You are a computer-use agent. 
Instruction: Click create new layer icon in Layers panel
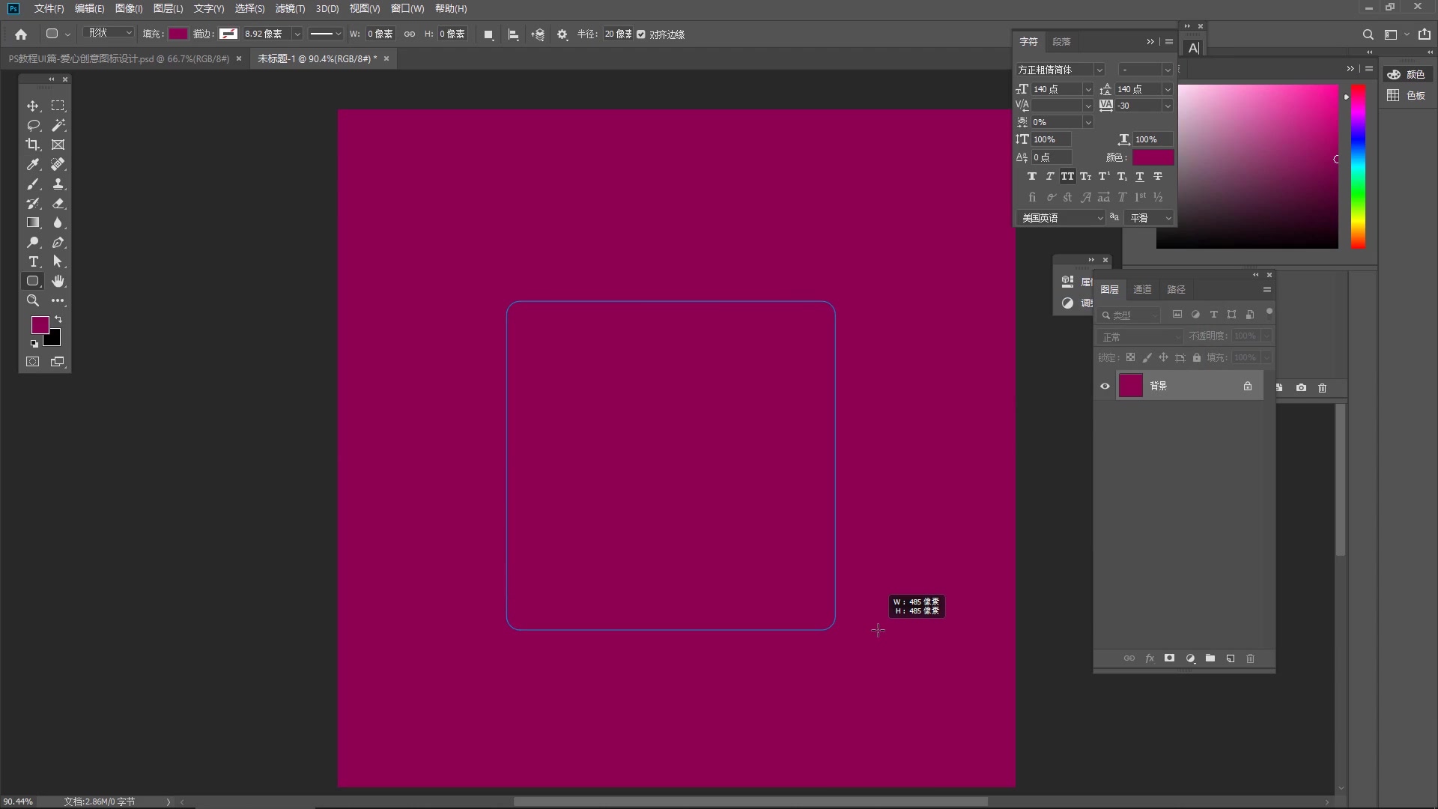tap(1231, 659)
